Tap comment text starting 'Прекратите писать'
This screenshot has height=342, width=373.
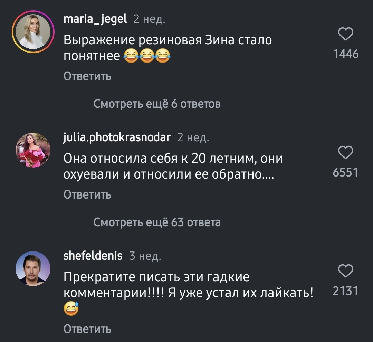click(189, 285)
